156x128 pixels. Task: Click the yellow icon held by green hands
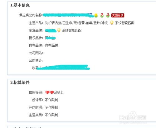[x=96, y=15]
